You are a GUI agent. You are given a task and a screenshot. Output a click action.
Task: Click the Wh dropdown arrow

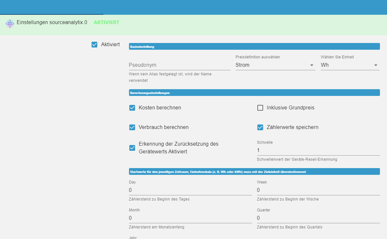[376, 65]
